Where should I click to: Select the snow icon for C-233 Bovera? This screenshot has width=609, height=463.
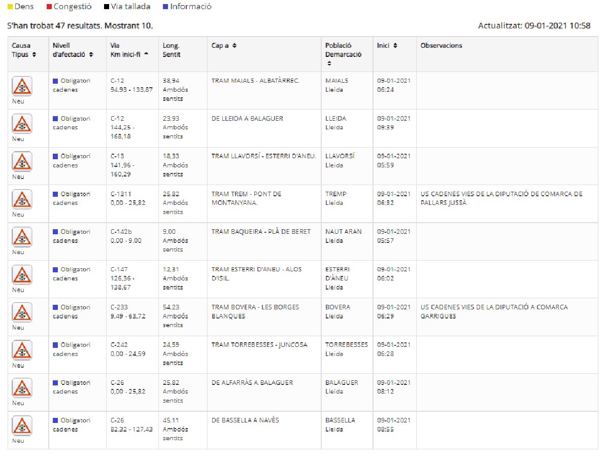point(22,312)
